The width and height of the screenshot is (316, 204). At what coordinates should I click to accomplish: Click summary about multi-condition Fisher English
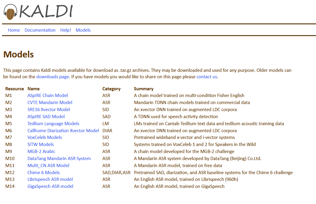tap(189, 95)
